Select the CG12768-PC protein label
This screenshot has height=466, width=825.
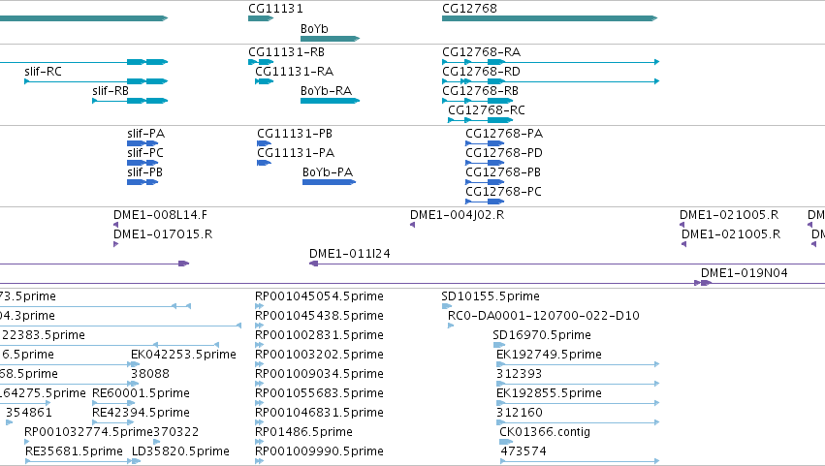pyautogui.click(x=503, y=192)
